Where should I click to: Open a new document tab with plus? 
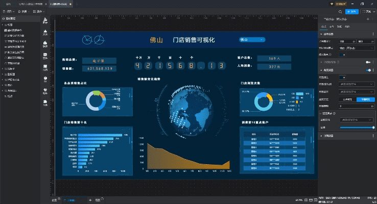(77, 4)
